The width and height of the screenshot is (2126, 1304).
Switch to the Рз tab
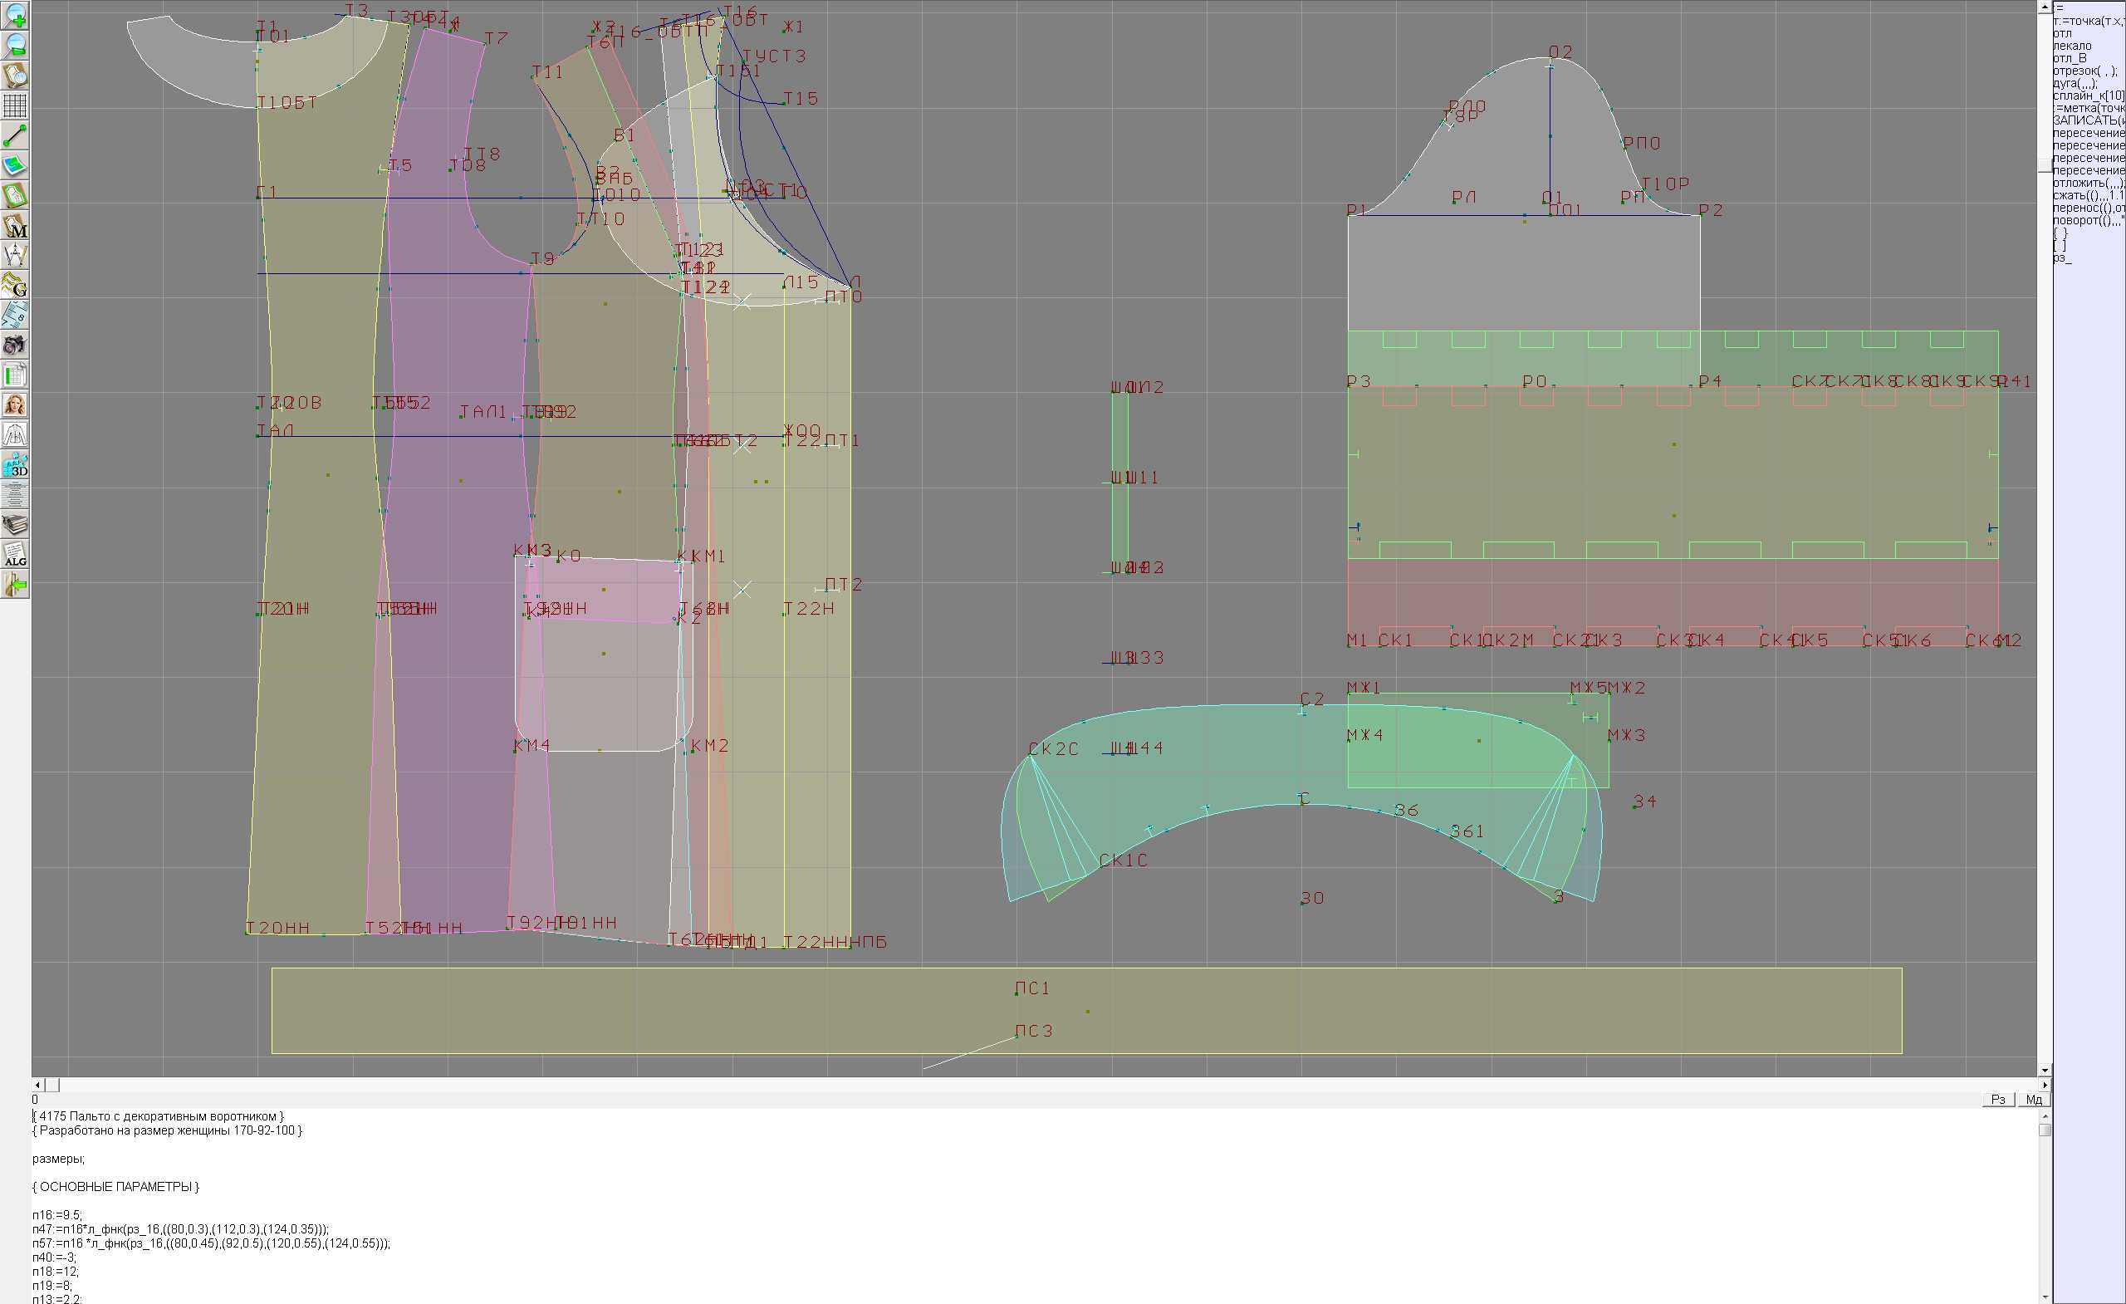point(1998,1100)
